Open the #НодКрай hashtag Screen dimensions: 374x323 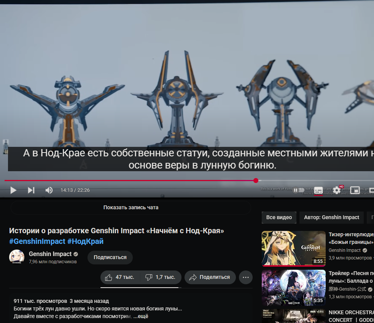[x=85, y=242]
